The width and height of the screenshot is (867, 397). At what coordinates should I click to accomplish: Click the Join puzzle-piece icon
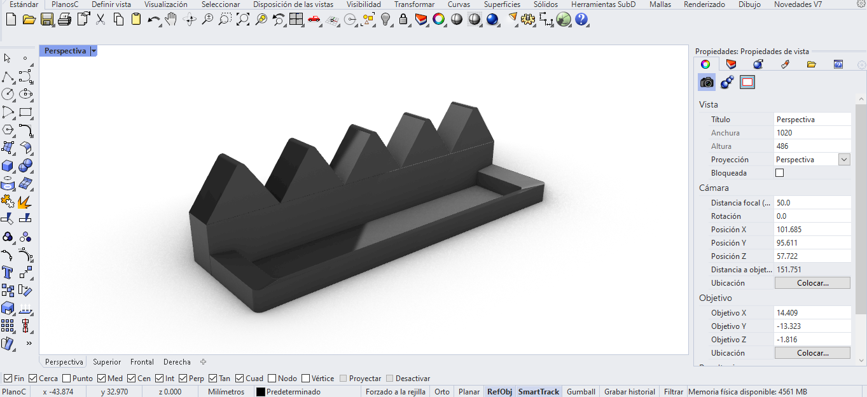[x=8, y=202]
